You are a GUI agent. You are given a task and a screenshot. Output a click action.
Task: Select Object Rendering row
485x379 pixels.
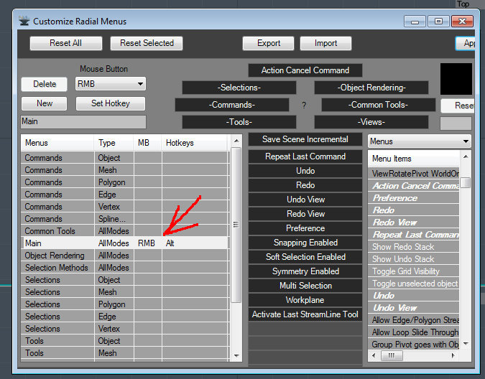125,256
